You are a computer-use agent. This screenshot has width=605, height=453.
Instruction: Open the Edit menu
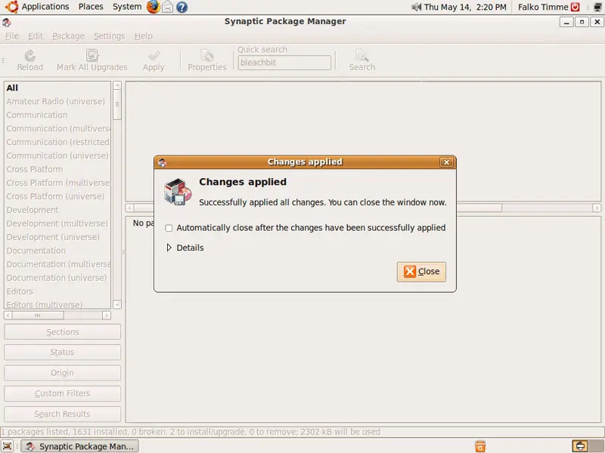(36, 35)
